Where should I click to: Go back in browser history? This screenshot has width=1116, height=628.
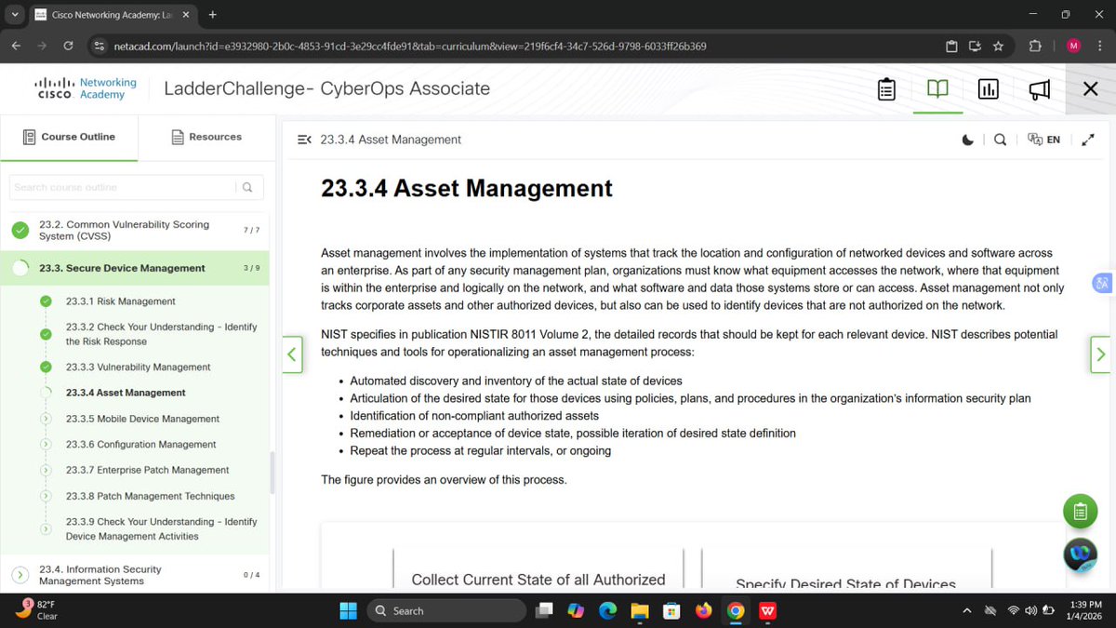16,46
